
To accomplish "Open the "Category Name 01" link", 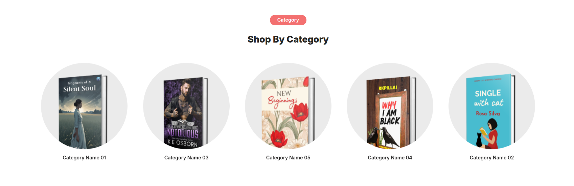I will [x=84, y=158].
